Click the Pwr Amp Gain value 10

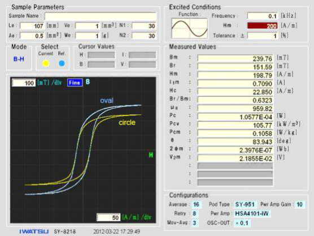299,204
